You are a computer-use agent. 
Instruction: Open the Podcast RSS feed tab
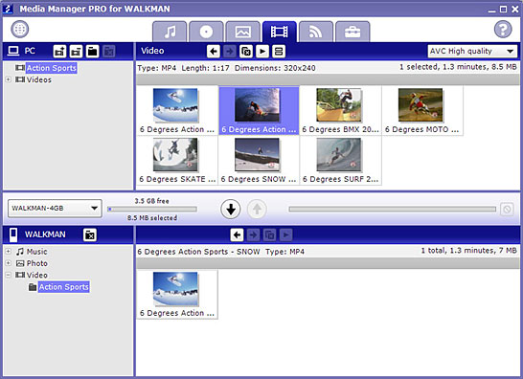(x=316, y=32)
